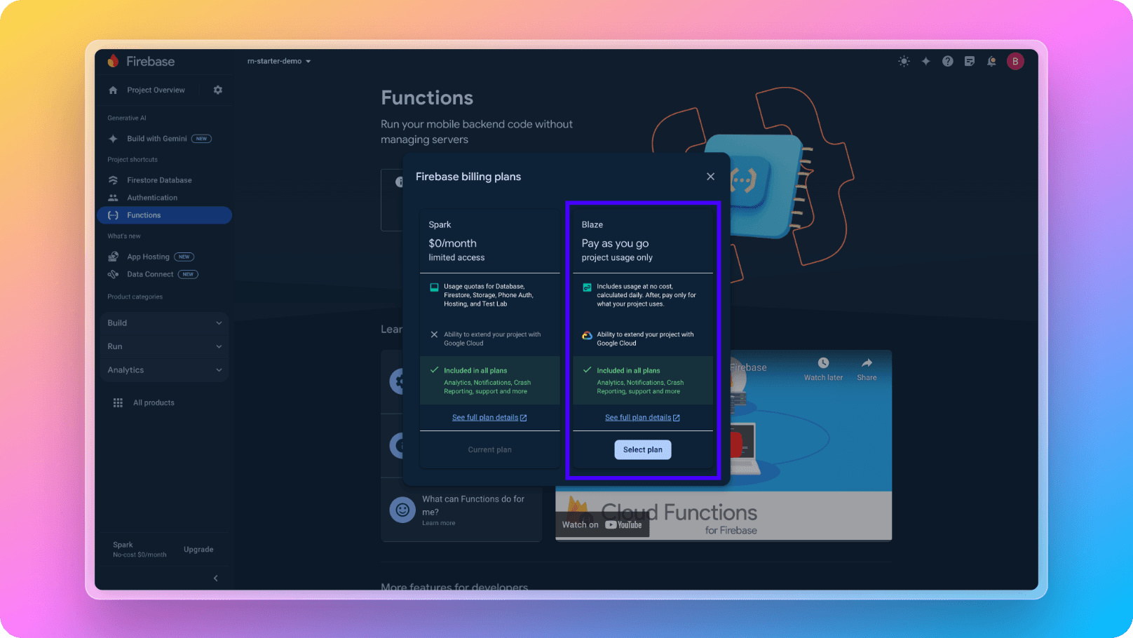
Task: Open the user account avatar B
Action: (1015, 62)
